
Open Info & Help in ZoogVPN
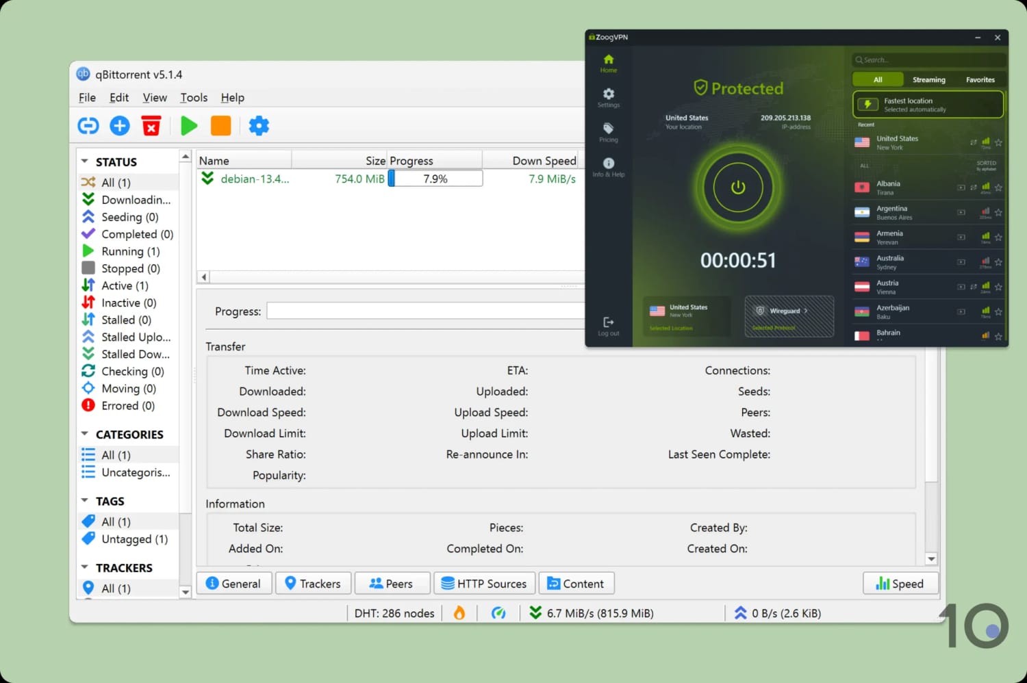click(x=608, y=166)
